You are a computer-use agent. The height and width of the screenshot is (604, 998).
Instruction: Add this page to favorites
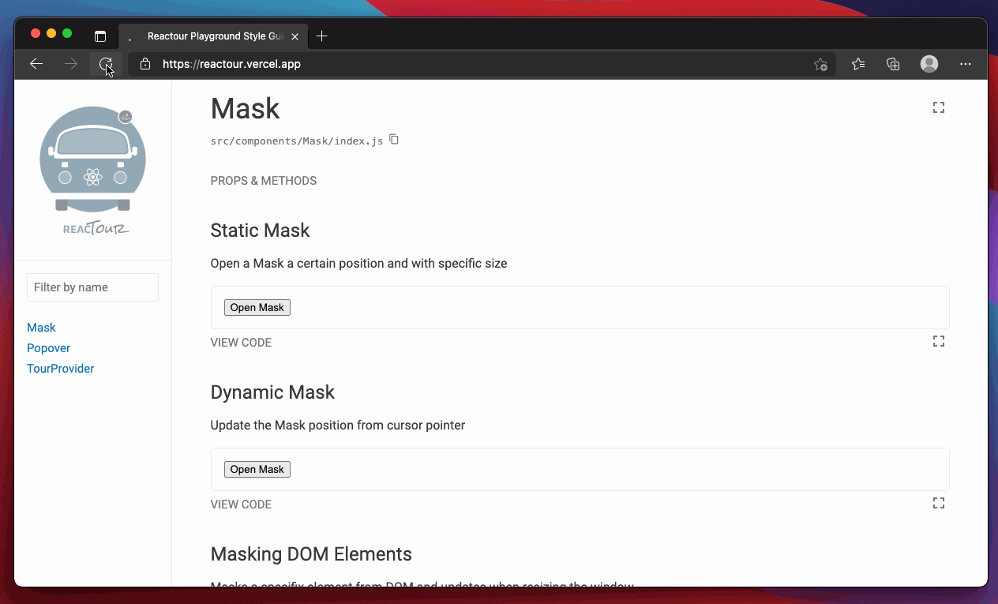[820, 65]
